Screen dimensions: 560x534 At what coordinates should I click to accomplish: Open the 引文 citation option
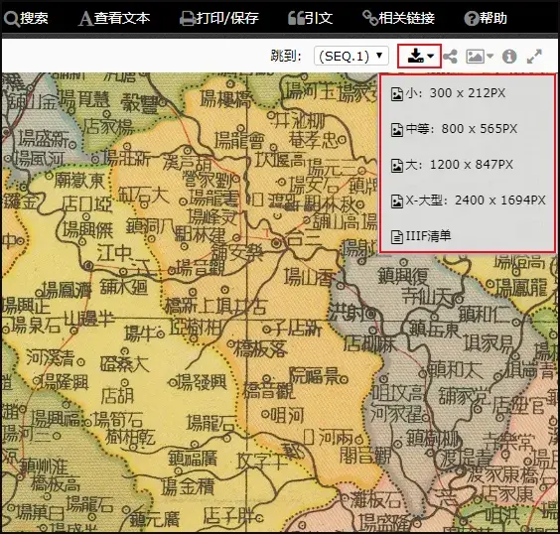tap(311, 18)
